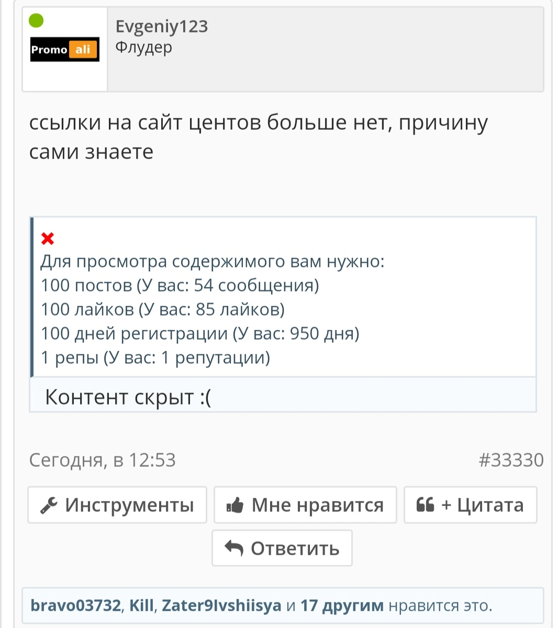Screen dimensions: 558x628
Task: Open the Инструменты tools menu
Action: tap(117, 505)
